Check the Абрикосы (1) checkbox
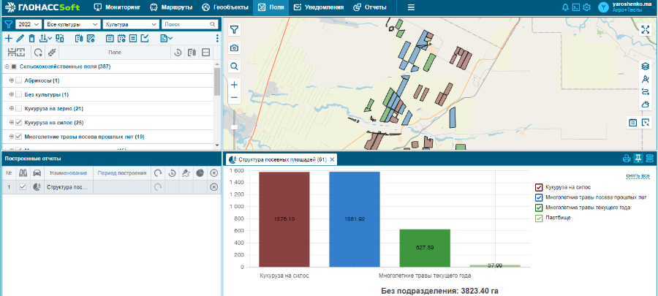This screenshot has width=658, height=296. point(19,80)
